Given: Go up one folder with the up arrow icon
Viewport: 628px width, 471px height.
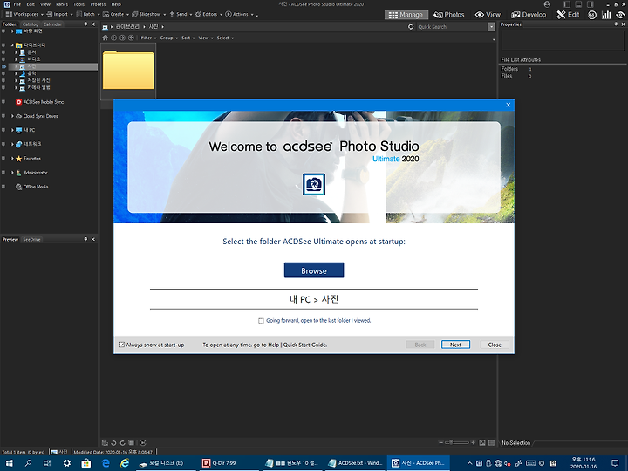Looking at the screenshot, I should click(131, 38).
